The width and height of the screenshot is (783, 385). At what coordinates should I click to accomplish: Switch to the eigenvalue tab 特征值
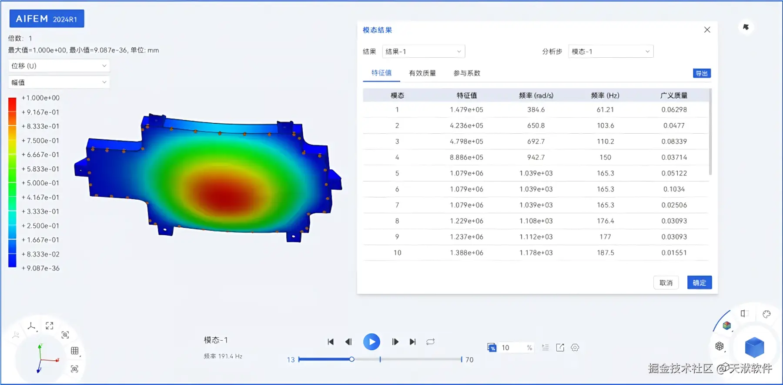381,73
